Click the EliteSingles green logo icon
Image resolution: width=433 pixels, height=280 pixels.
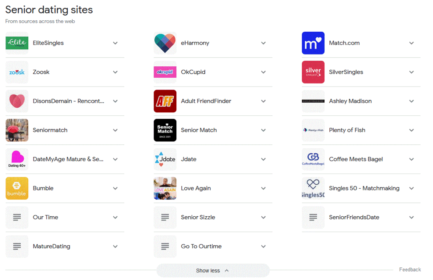click(17, 43)
